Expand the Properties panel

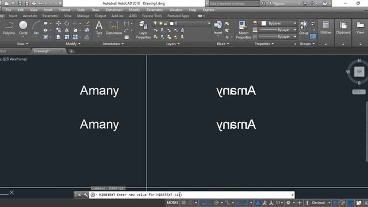click(264, 44)
